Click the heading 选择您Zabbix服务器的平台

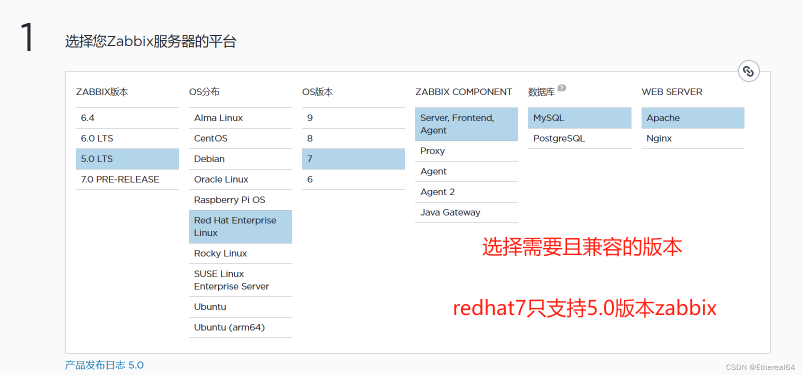click(x=150, y=41)
